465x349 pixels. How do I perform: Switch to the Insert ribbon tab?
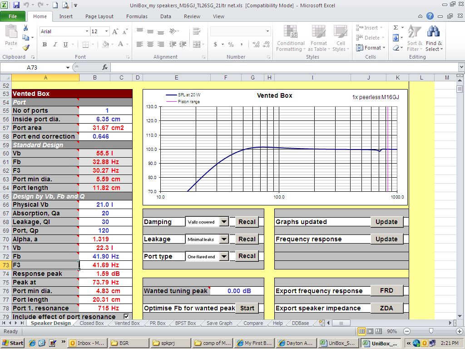(x=66, y=16)
